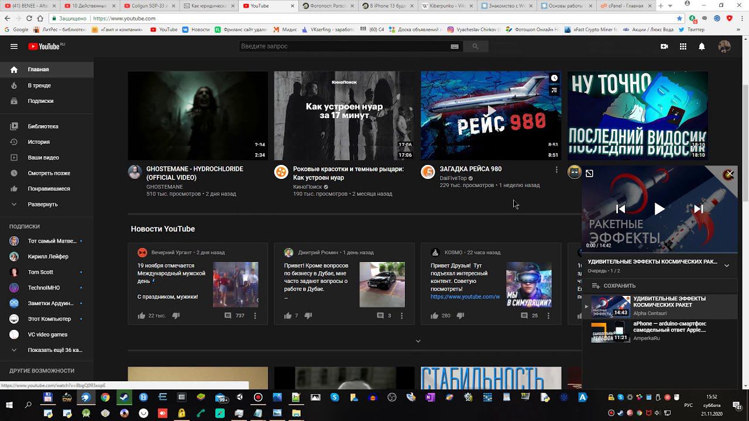Skip to previous video in miniplayer
Image resolution: width=749 pixels, height=421 pixels.
620,209
